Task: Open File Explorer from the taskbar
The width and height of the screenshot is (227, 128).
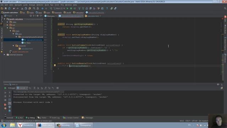Action: coord(13,125)
